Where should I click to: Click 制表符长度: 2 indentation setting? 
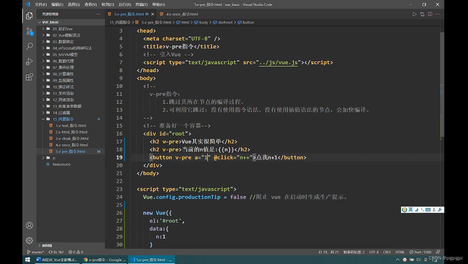click(354, 252)
